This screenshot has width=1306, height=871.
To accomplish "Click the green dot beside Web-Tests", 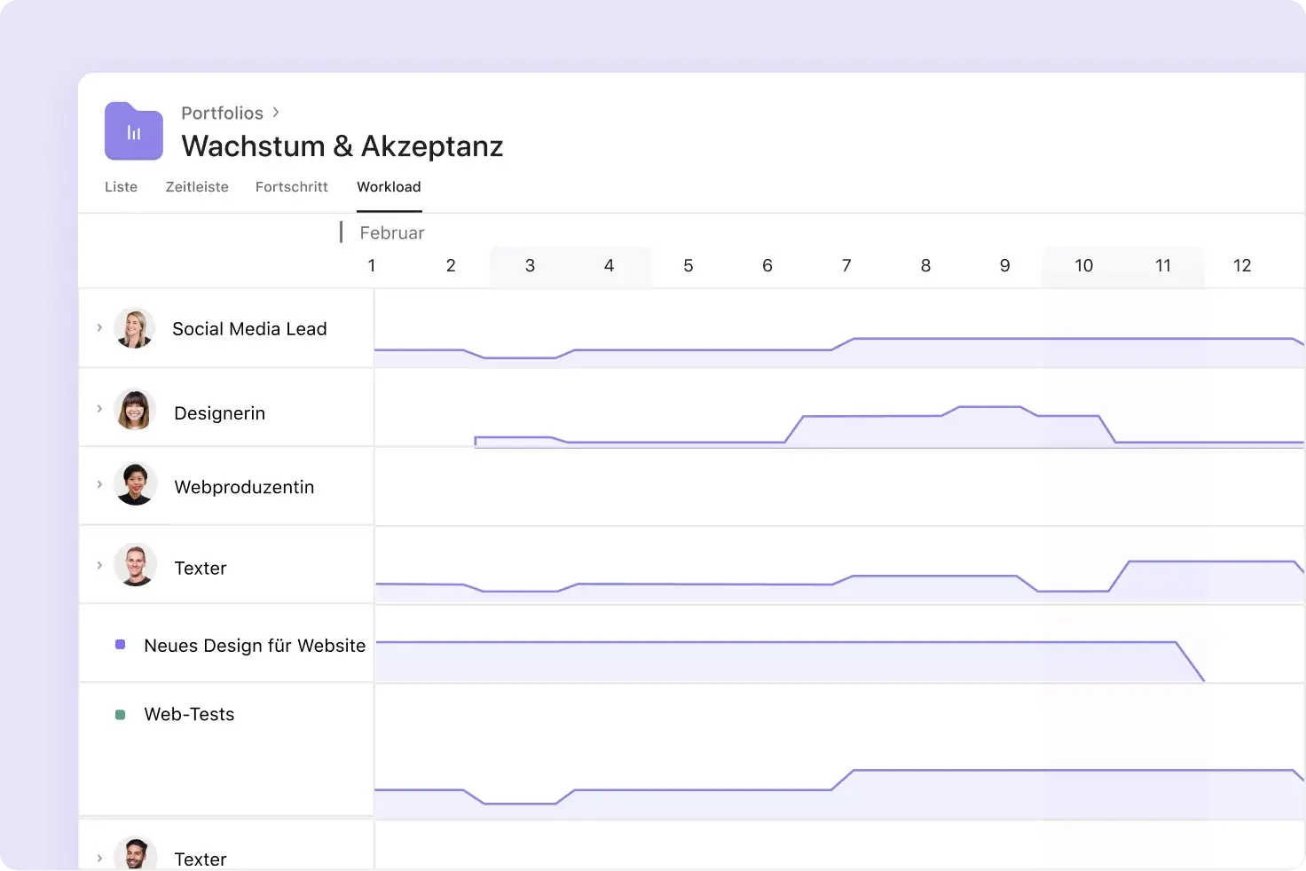I will pos(120,713).
